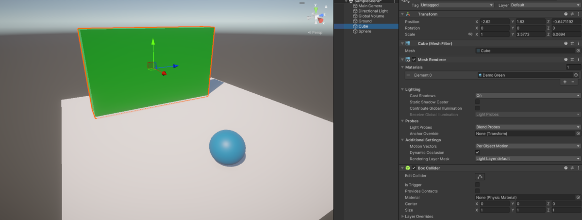Viewport: 582px width, 220px height.
Task: Open Rendering Layer Mask dropdown
Action: (x=528, y=159)
